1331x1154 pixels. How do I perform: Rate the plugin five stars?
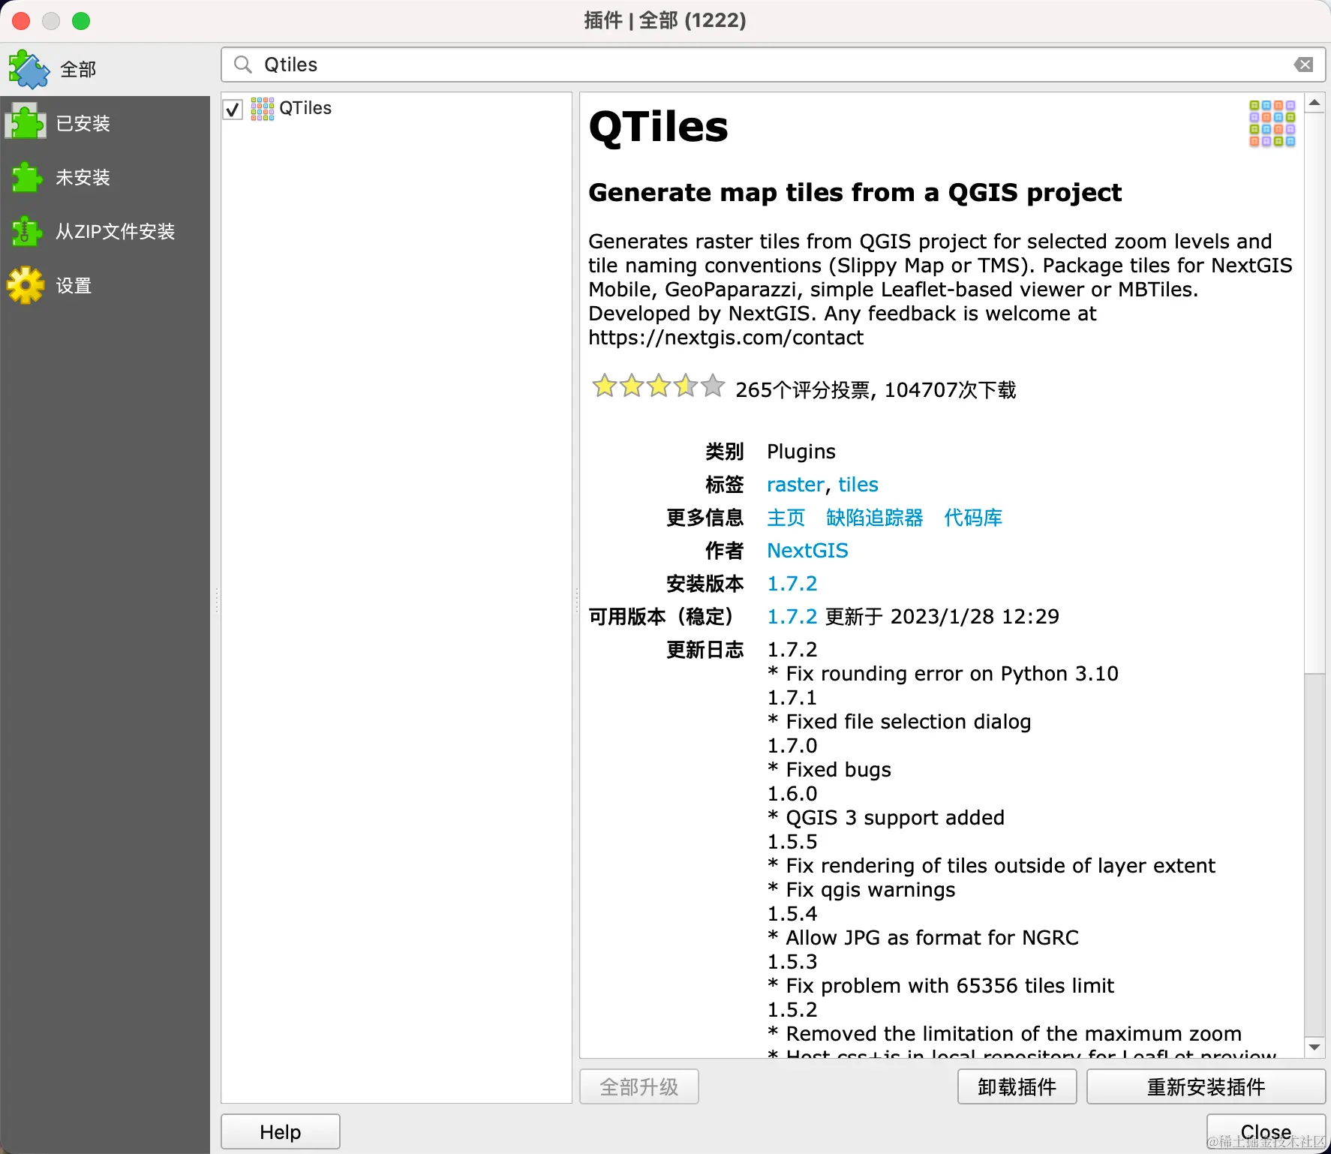tap(713, 386)
